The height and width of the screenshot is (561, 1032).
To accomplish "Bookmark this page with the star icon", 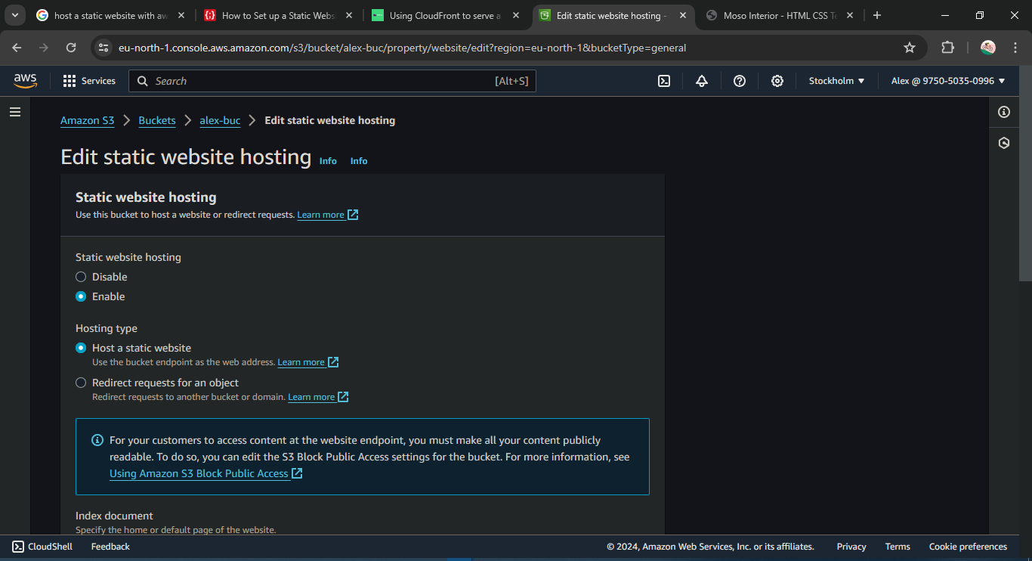I will (910, 48).
